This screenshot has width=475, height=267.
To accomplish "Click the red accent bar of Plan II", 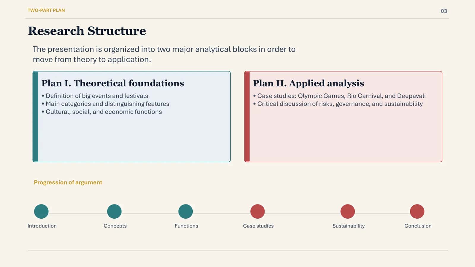I will coord(247,117).
